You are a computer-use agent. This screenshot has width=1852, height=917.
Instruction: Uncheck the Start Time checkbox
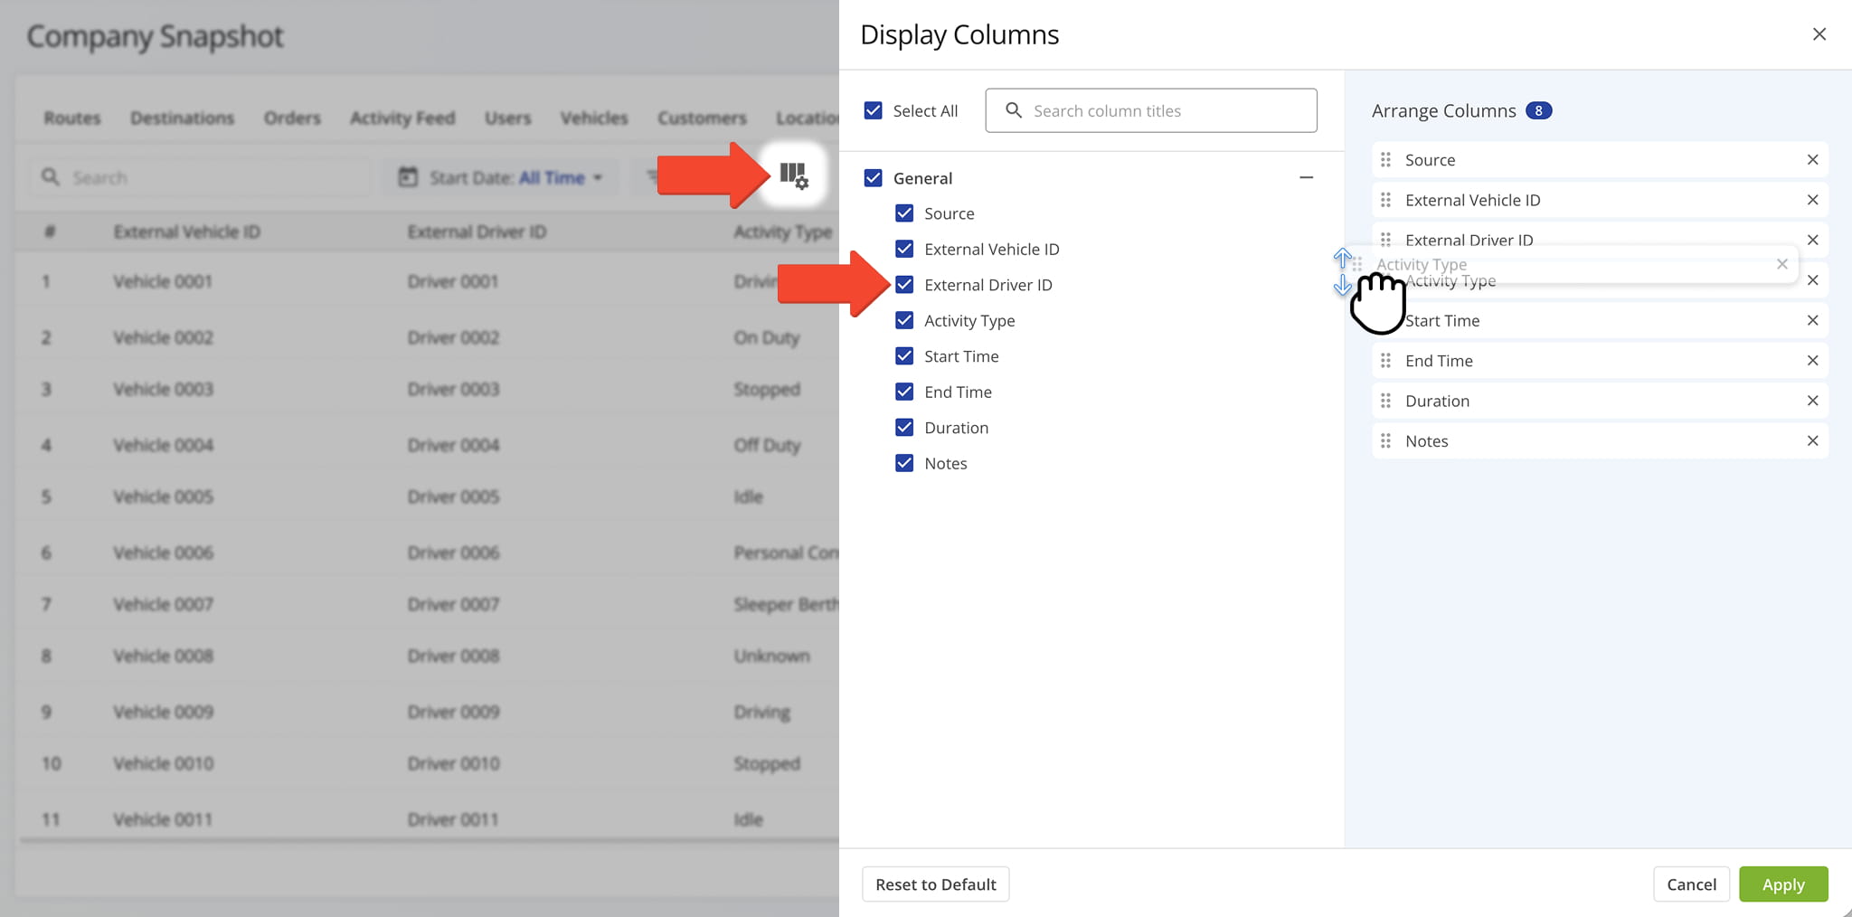coord(904,356)
